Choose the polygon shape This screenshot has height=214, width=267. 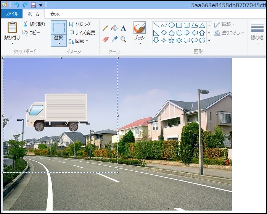(x=195, y=25)
